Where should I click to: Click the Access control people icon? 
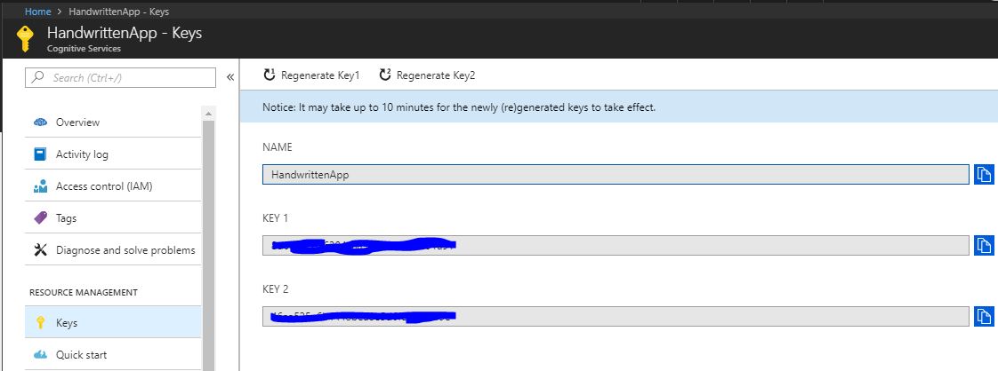[40, 186]
